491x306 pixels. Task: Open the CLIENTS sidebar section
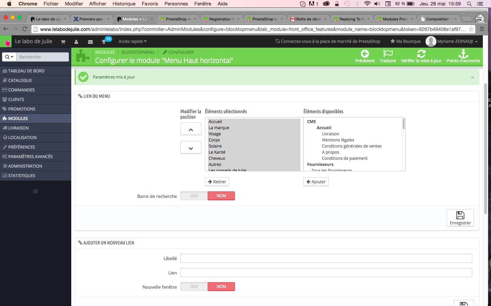click(x=35, y=100)
